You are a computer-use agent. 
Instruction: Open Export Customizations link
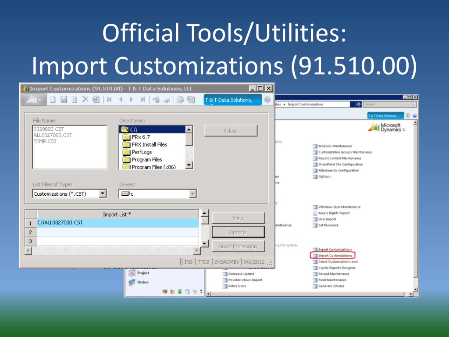332,250
